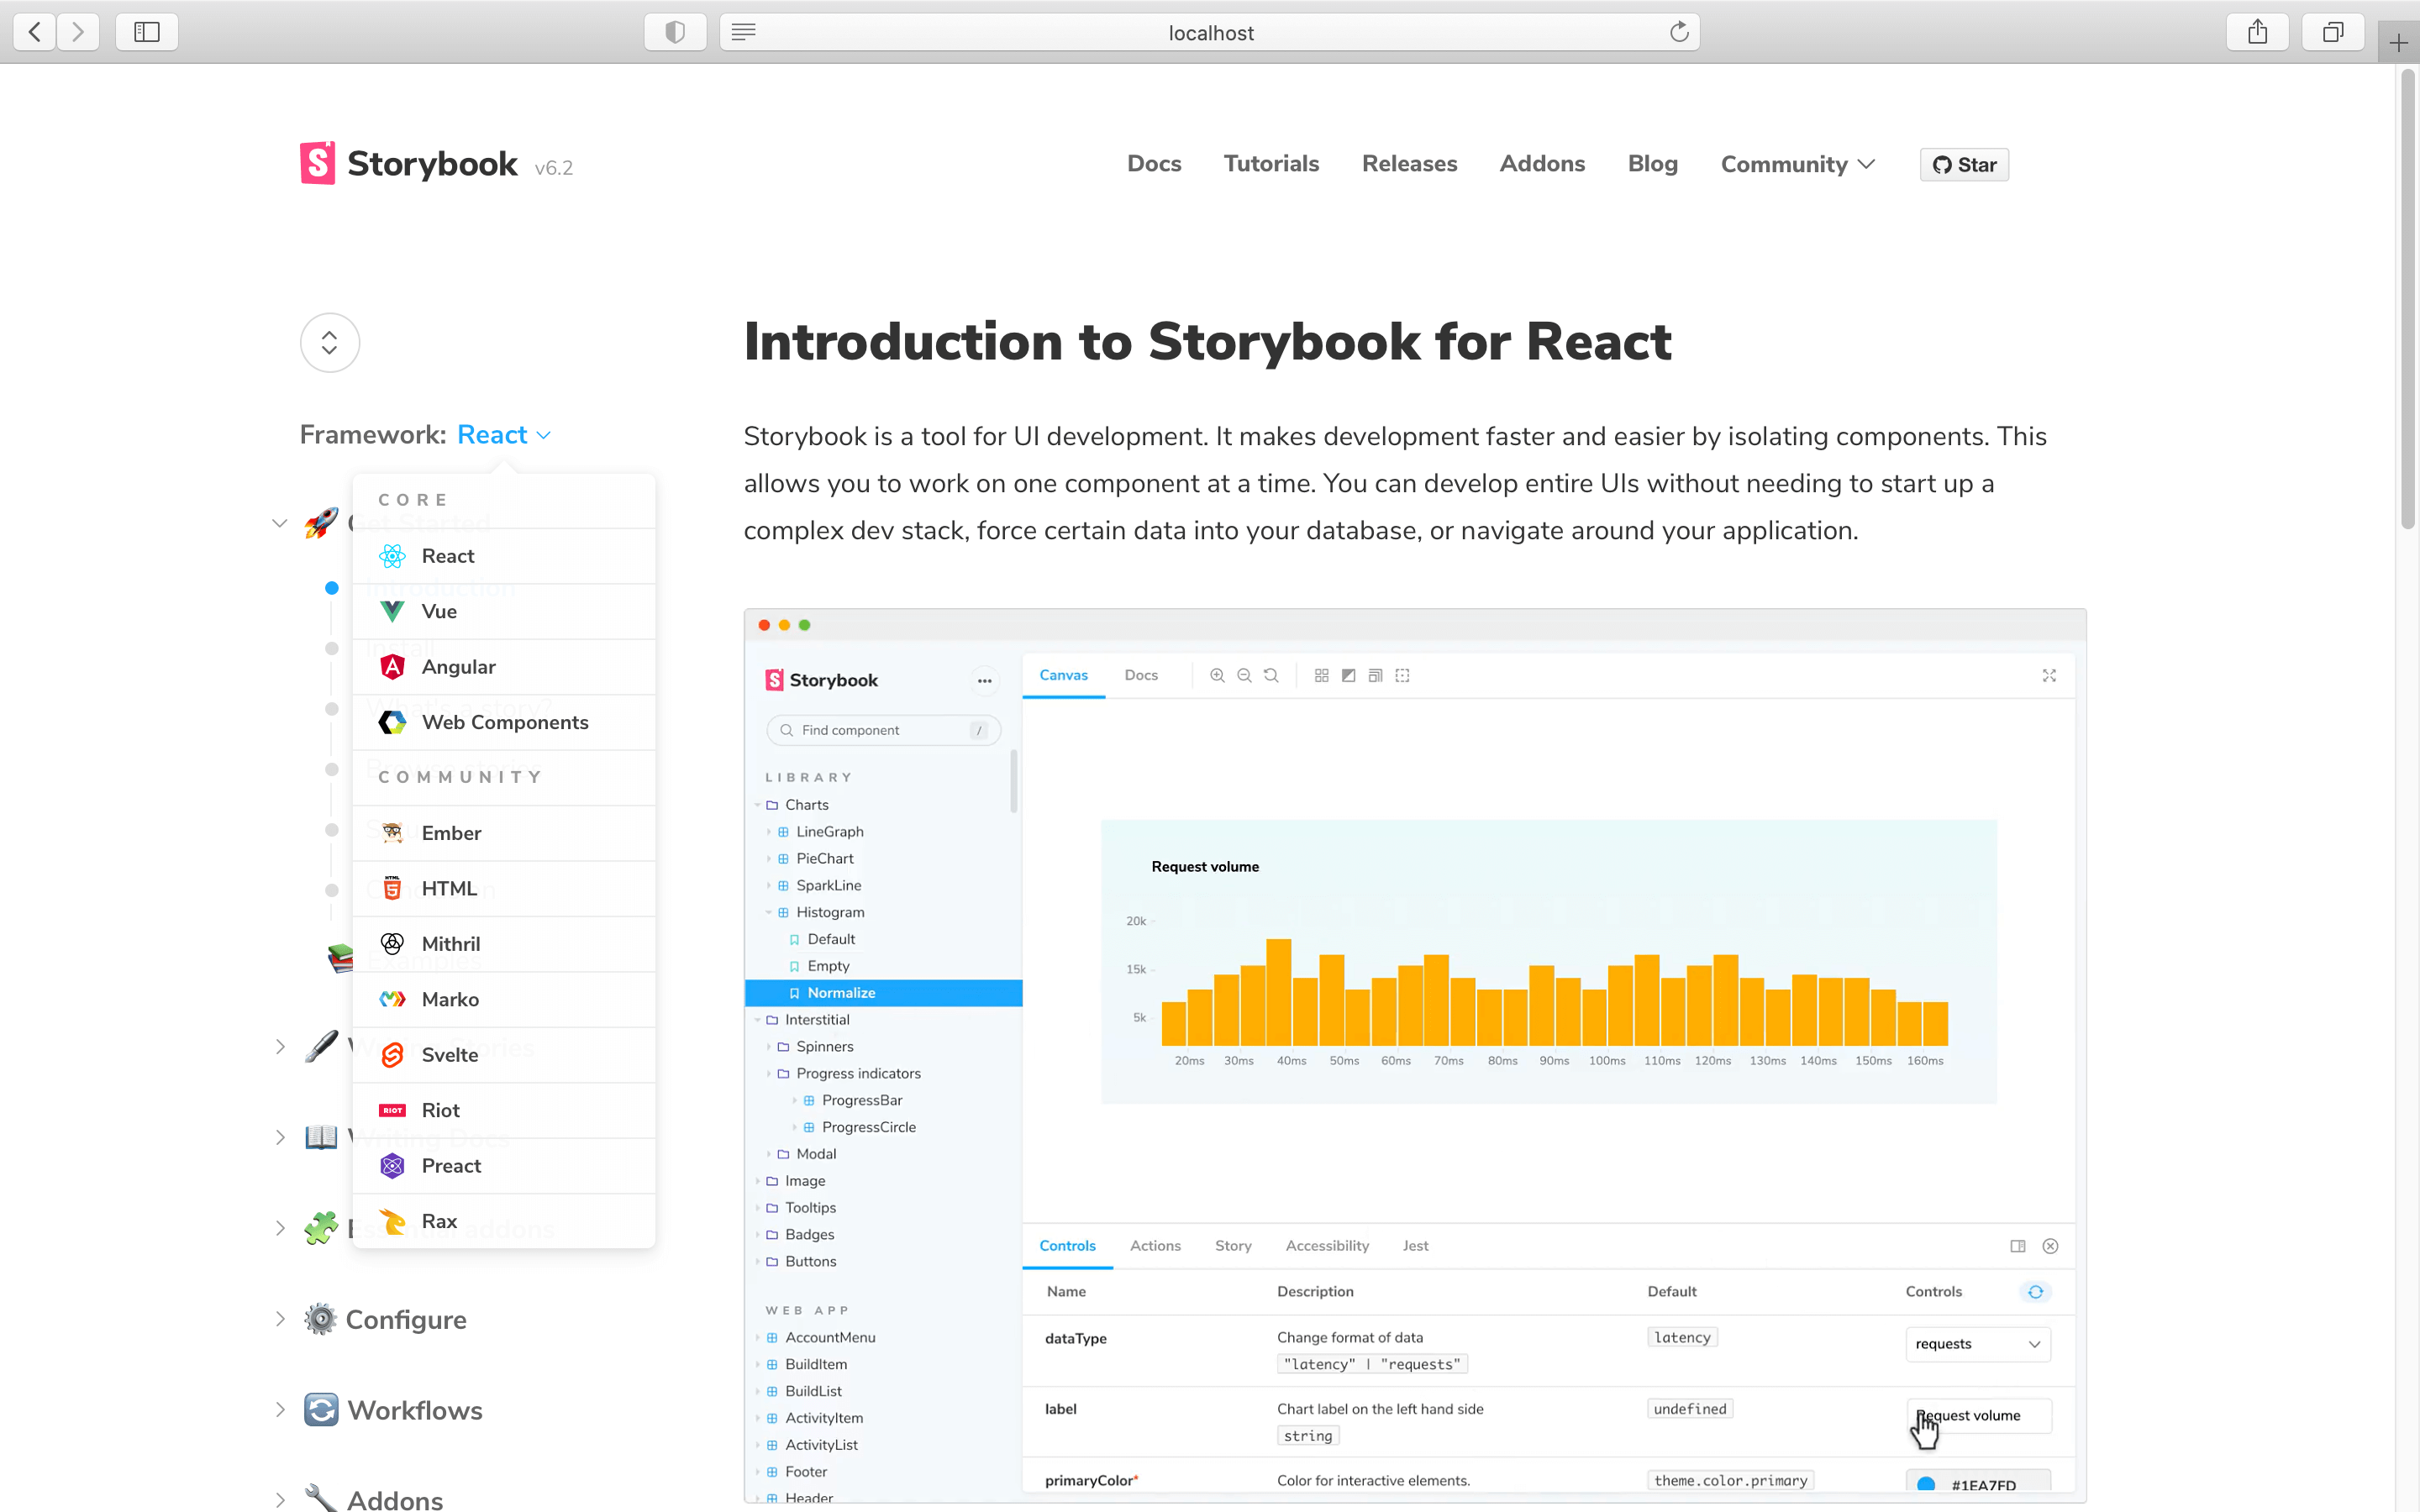Image resolution: width=2420 pixels, height=1512 pixels.
Task: Select Ember framework option
Action: (x=504, y=833)
